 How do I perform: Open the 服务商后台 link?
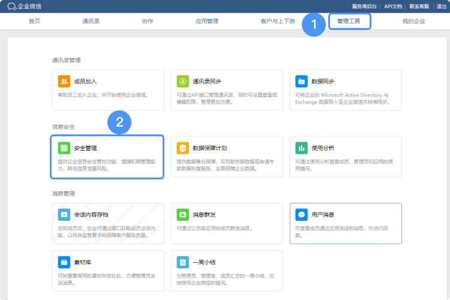point(364,7)
